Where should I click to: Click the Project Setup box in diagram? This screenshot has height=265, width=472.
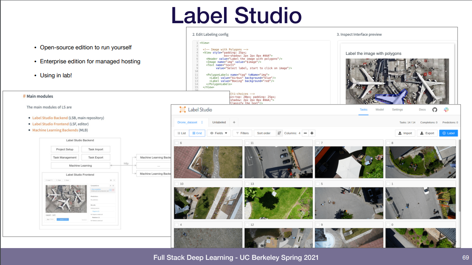coord(65,149)
